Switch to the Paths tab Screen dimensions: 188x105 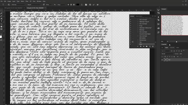[177, 48]
